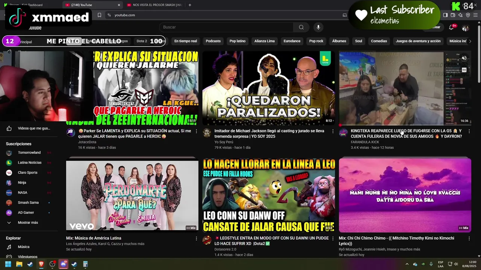Open the Brave VPN shield icon

(x=468, y=15)
